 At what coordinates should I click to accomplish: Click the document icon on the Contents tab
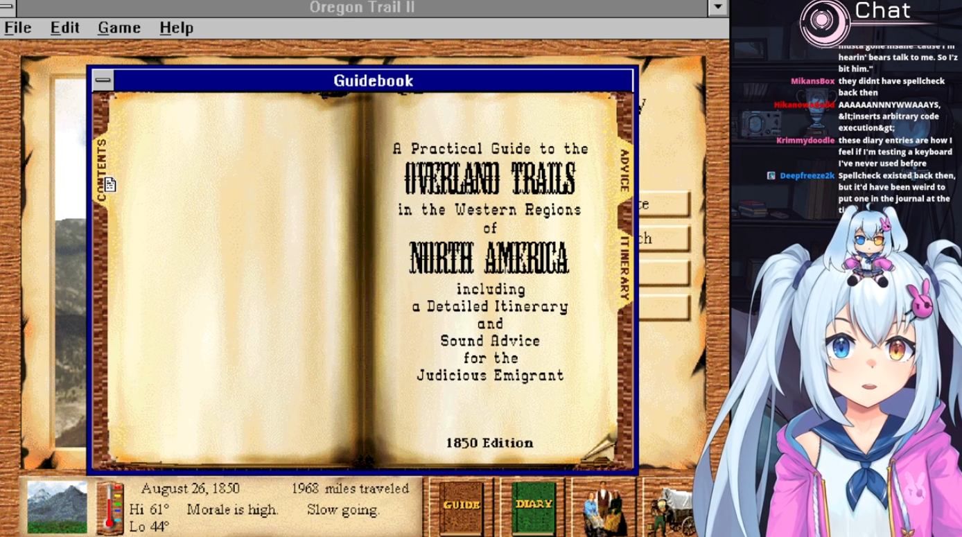[x=110, y=185]
